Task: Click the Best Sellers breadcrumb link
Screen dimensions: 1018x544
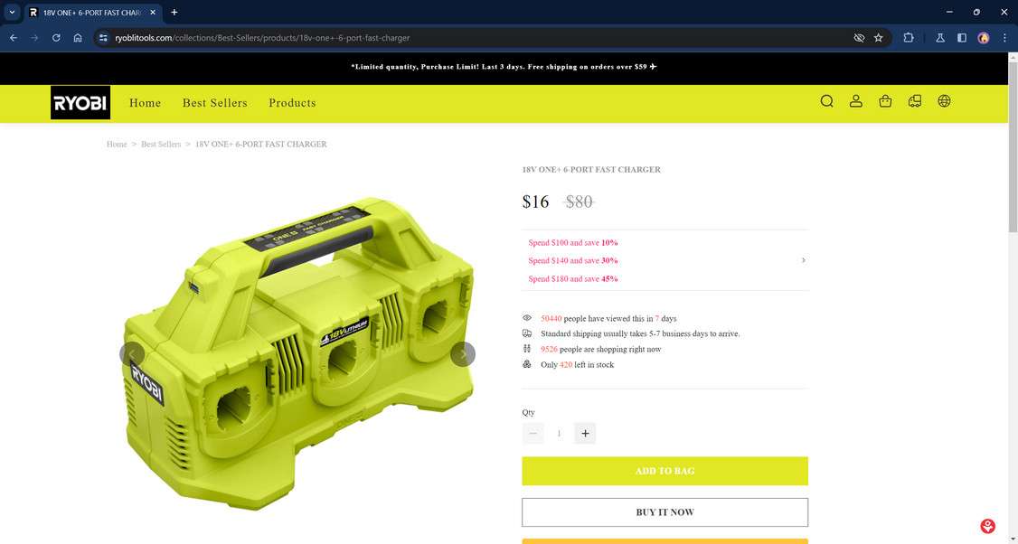Action: [161, 144]
